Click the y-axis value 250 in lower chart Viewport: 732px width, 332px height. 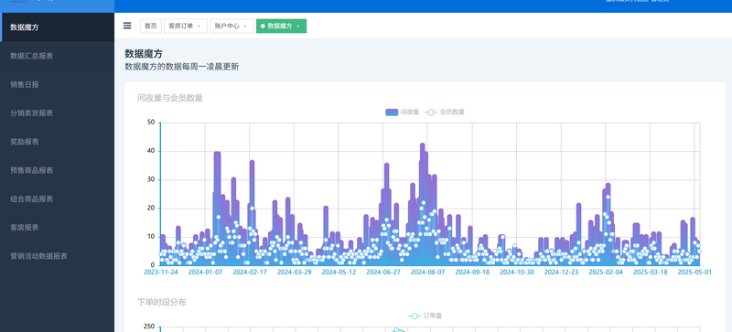(149, 327)
